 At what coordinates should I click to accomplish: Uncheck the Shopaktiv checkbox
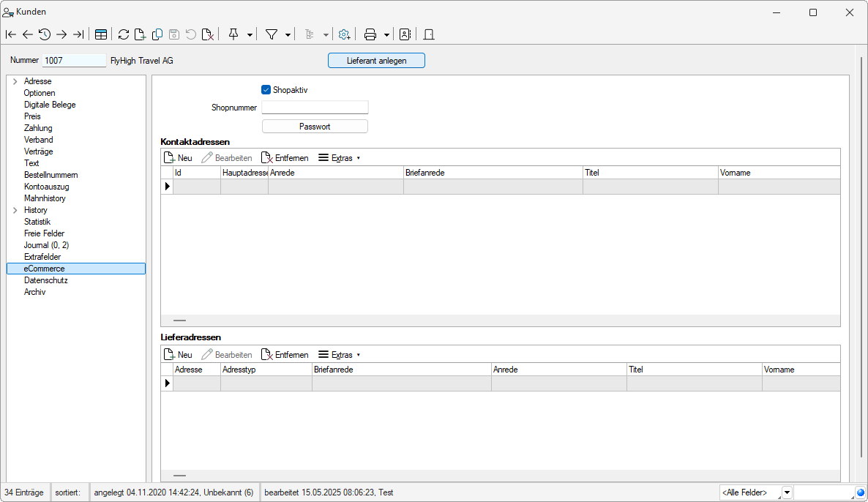click(x=266, y=90)
